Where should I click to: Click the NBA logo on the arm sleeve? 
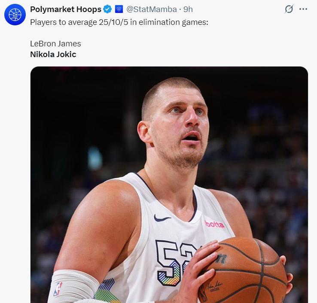(x=57, y=289)
